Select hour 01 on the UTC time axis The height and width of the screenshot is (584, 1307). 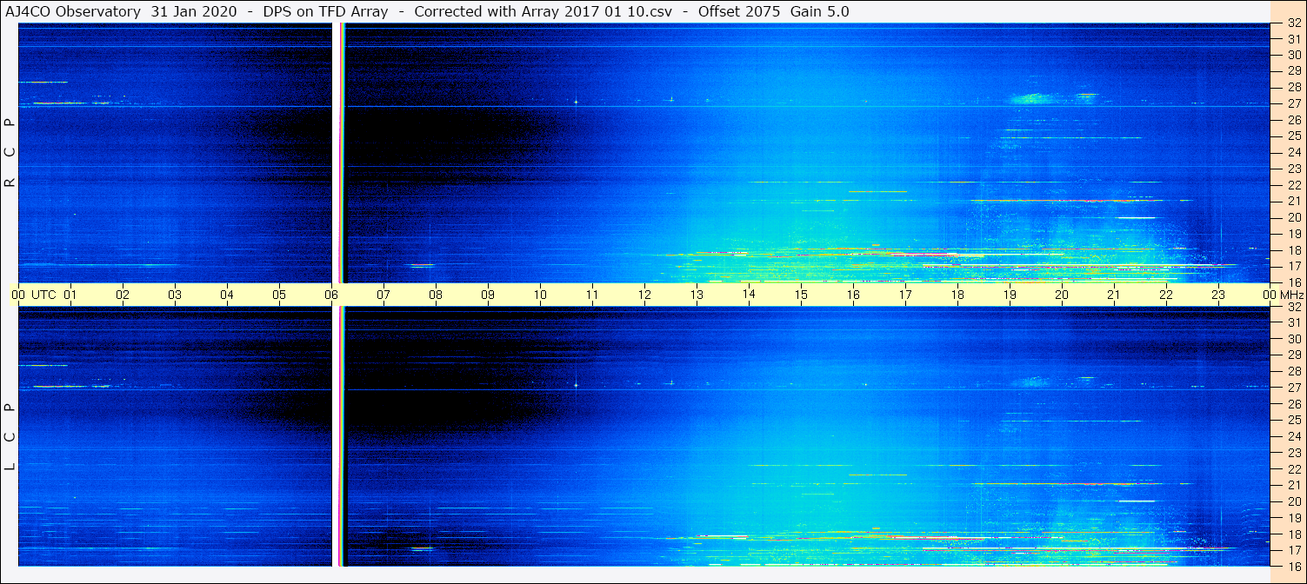point(70,295)
